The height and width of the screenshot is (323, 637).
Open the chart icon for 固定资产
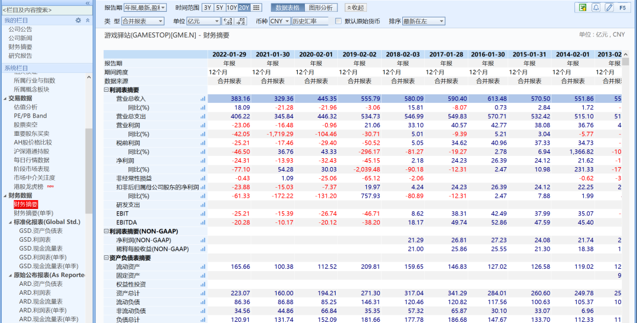click(203, 275)
